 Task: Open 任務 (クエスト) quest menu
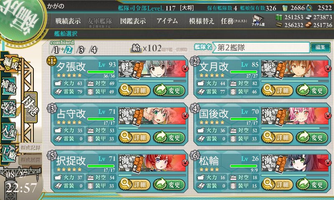pos(234,21)
